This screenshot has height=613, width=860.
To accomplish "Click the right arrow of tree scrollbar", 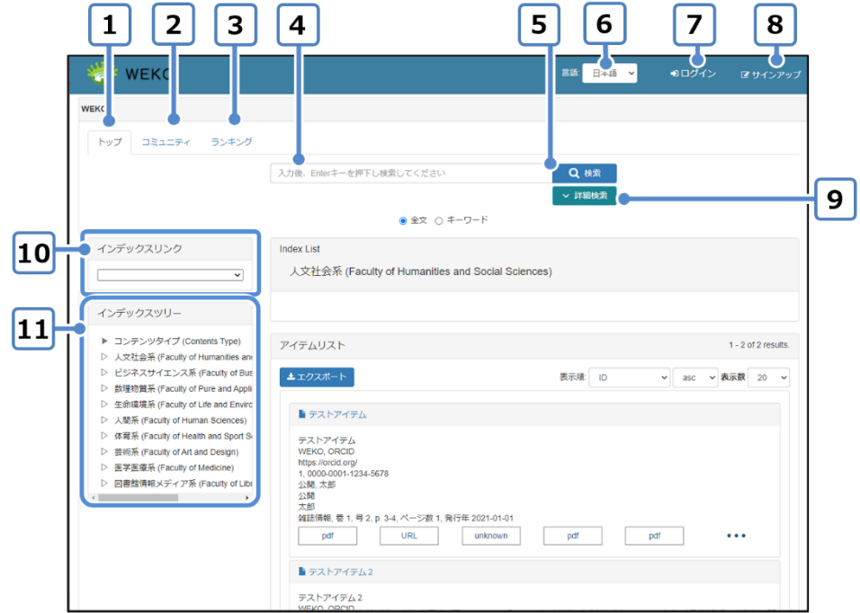I will (x=247, y=497).
